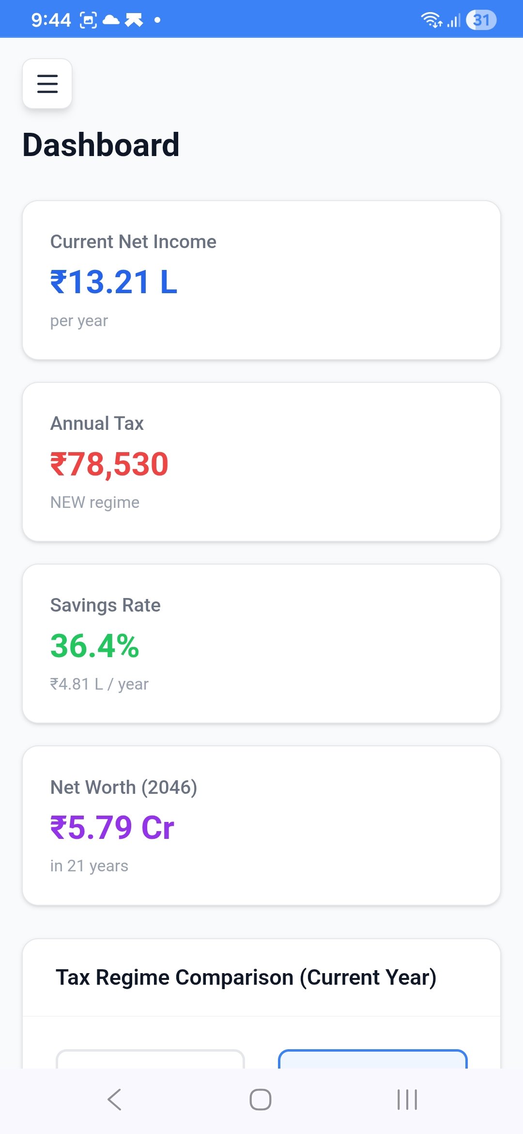Tap the battery level indicator

point(481,20)
